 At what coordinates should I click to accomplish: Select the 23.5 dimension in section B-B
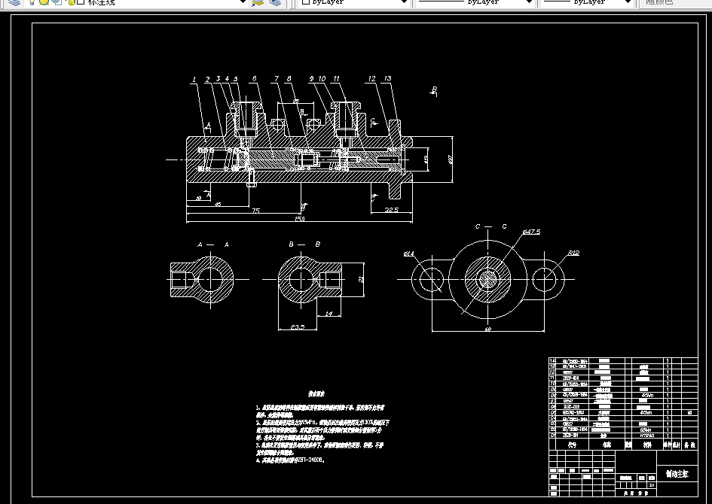point(298,326)
